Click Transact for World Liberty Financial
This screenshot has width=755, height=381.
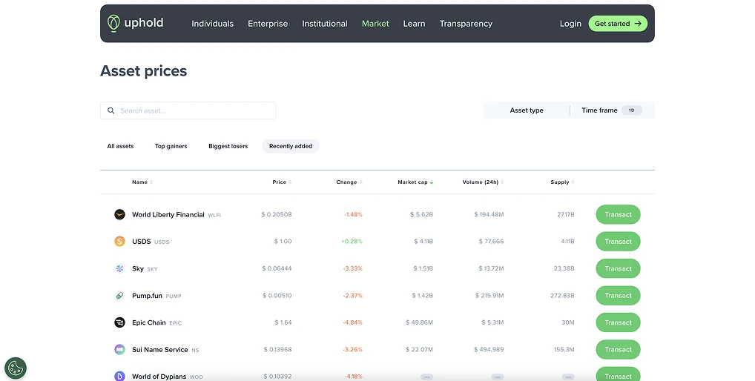tap(618, 214)
